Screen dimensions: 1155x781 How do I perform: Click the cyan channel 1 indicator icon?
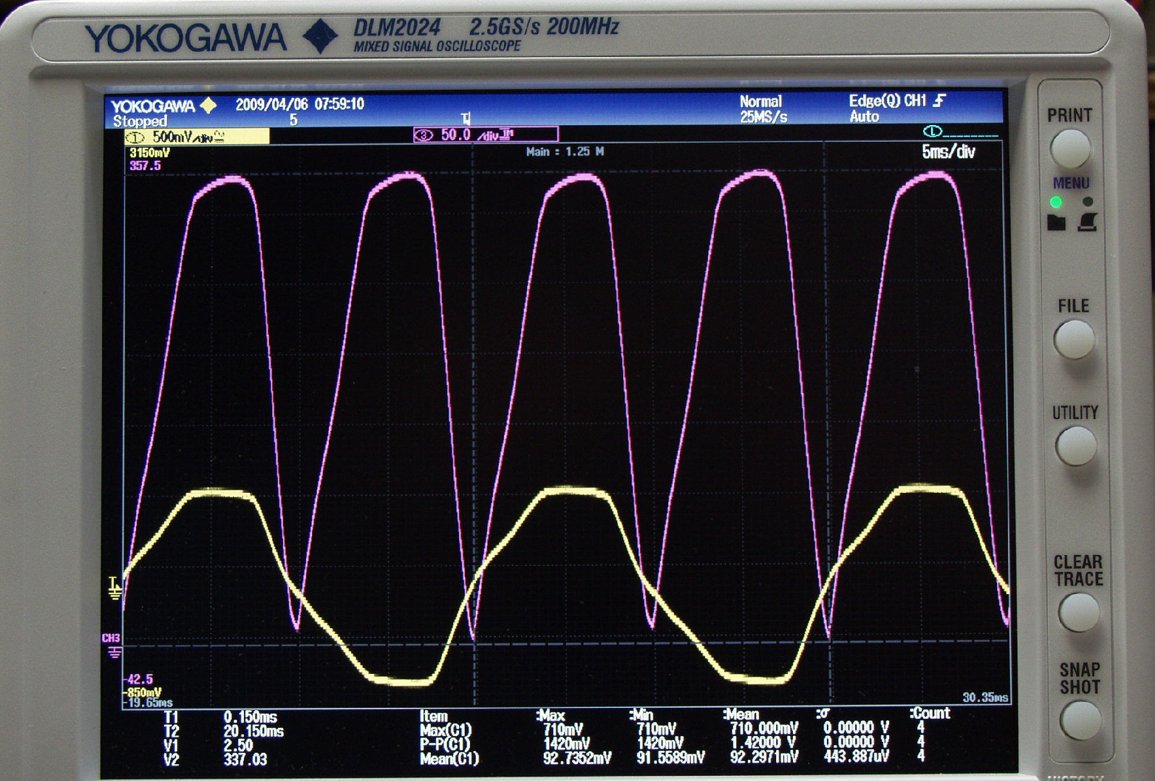pyautogui.click(x=932, y=131)
